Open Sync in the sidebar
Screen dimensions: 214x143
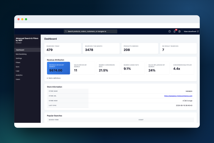pyautogui.click(x=18, y=67)
